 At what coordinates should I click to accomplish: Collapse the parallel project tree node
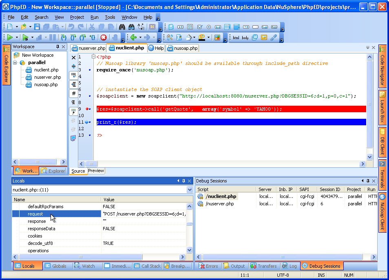point(15,63)
